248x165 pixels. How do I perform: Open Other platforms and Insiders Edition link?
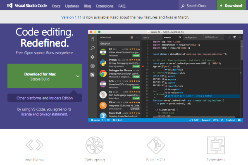[x=45, y=98]
